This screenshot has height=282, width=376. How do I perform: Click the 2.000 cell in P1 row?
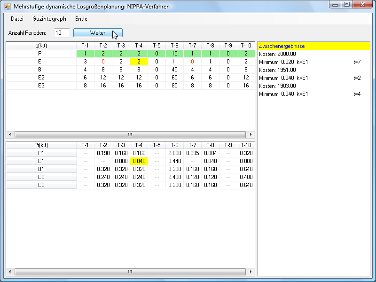click(x=174, y=153)
